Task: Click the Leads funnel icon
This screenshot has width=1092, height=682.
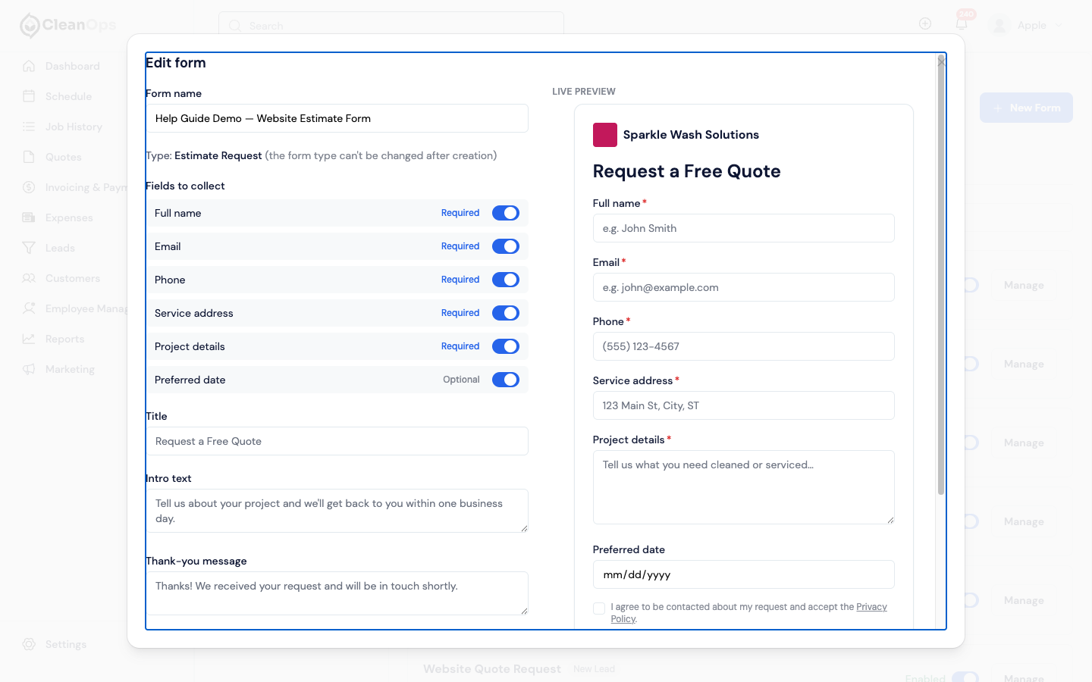Action: tap(29, 248)
